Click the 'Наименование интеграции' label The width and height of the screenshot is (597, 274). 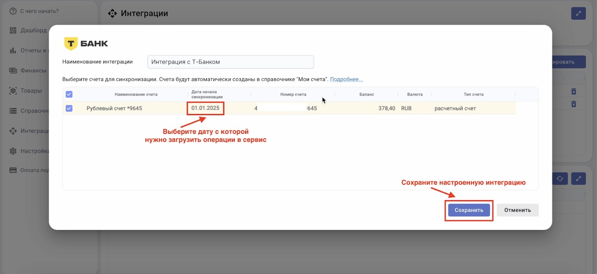(97, 62)
